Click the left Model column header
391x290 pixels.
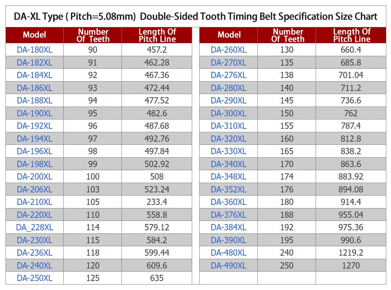pos(34,35)
